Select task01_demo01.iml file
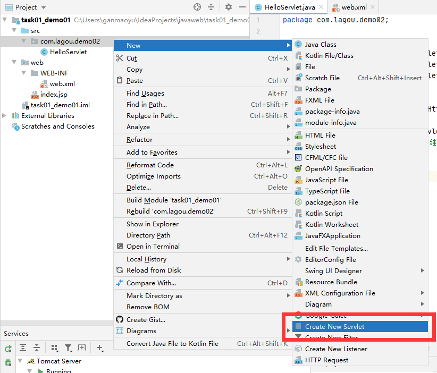 (56, 105)
